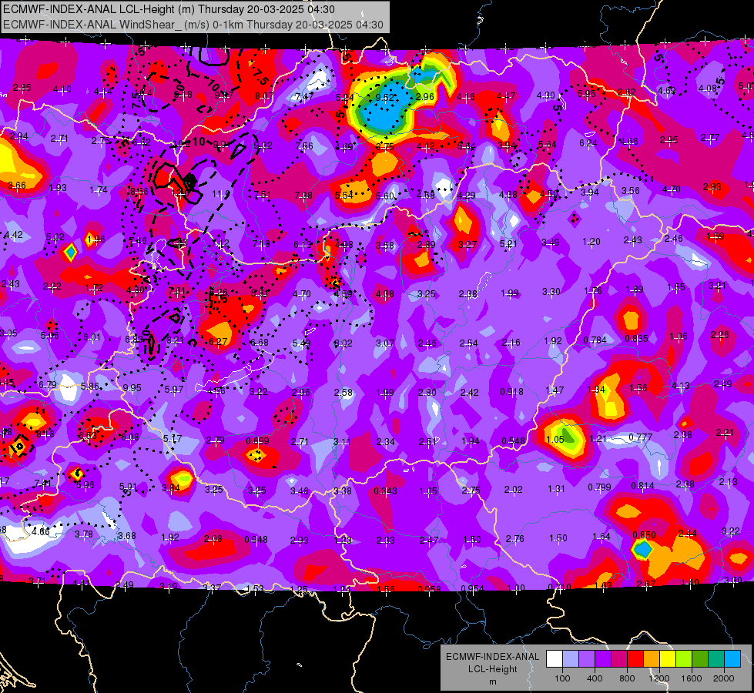The width and height of the screenshot is (754, 693).
Task: Click the yellow legend color swatch
Action: pyautogui.click(x=668, y=659)
